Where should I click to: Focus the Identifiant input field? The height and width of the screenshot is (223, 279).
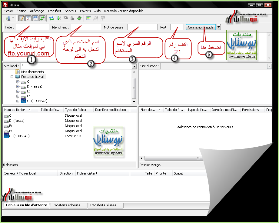tap(86, 27)
